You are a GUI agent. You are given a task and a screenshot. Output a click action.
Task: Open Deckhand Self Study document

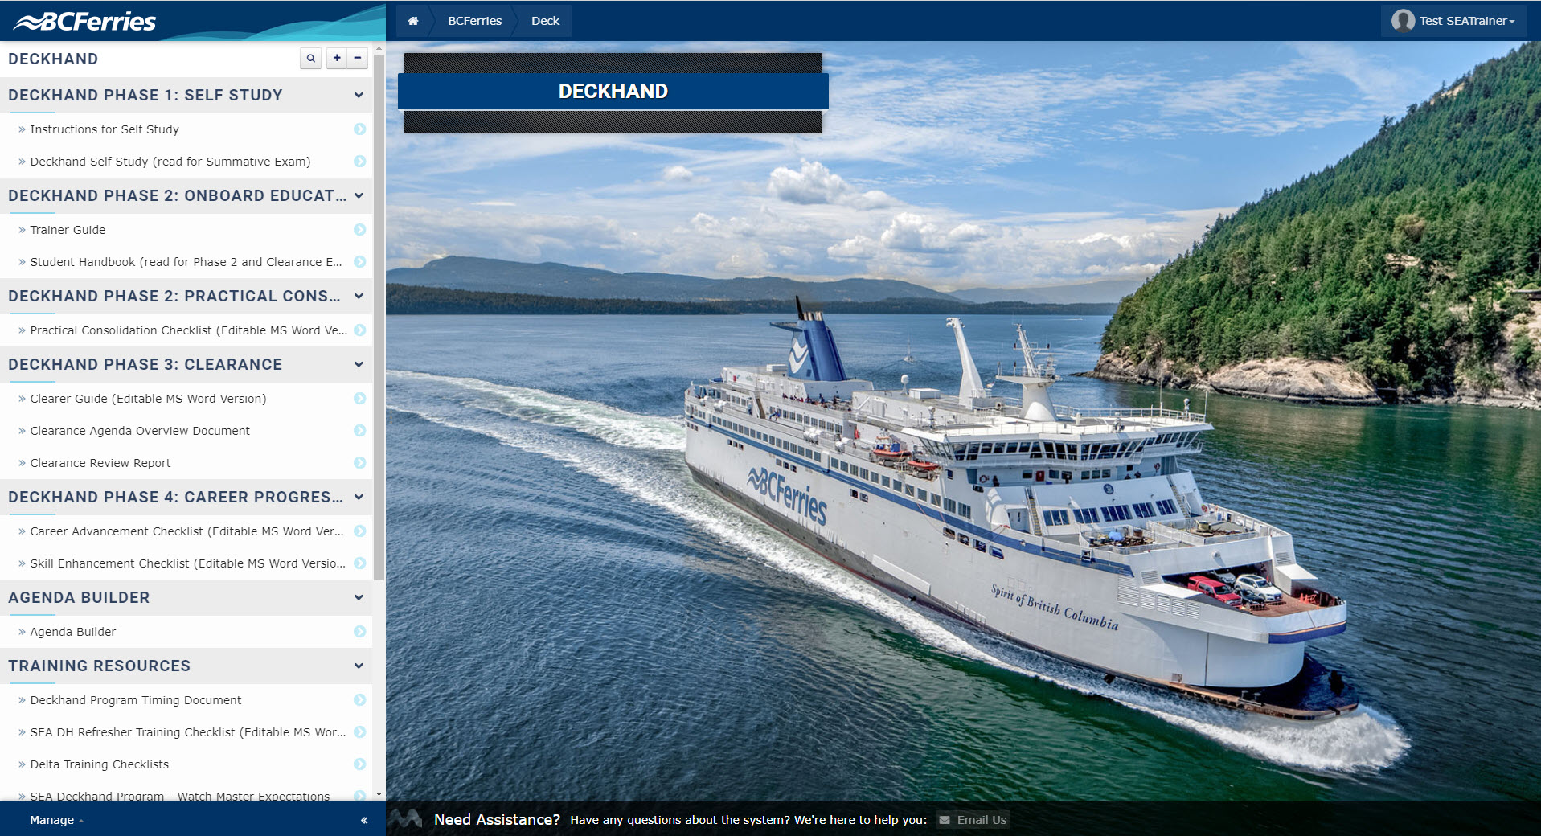coord(170,162)
